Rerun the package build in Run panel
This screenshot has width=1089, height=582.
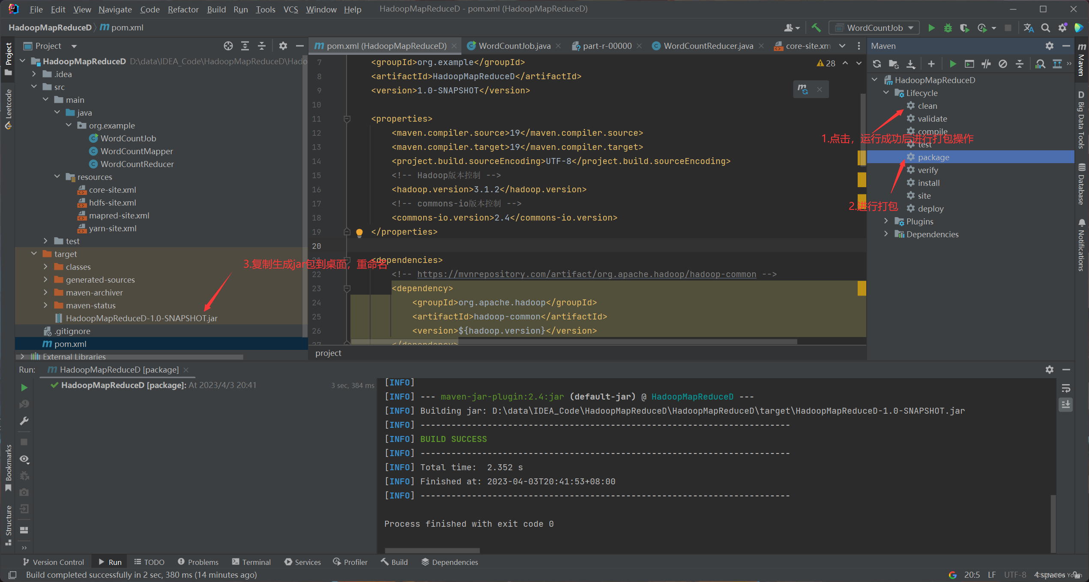[24, 388]
